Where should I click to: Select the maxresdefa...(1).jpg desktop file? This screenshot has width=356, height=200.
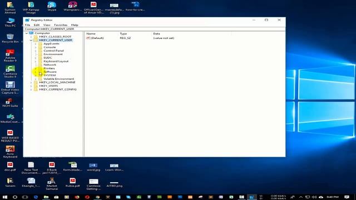[114, 8]
